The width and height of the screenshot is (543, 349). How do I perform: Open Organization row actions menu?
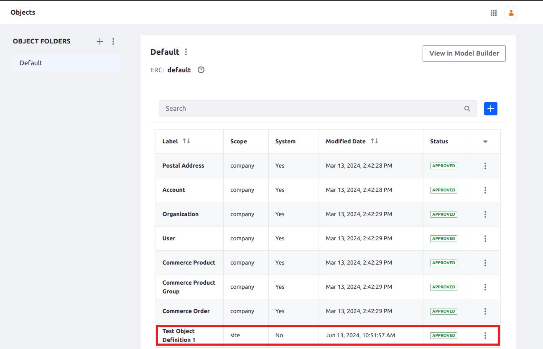pos(485,214)
